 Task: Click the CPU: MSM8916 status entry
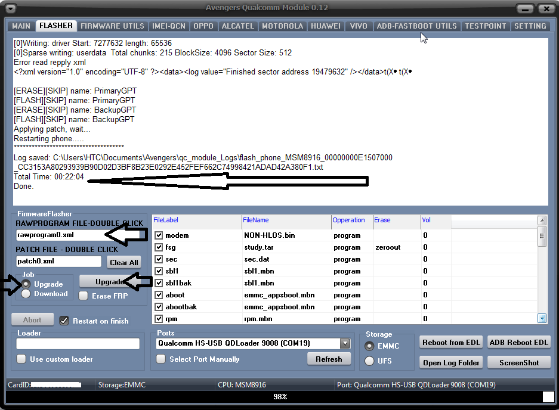tap(242, 385)
